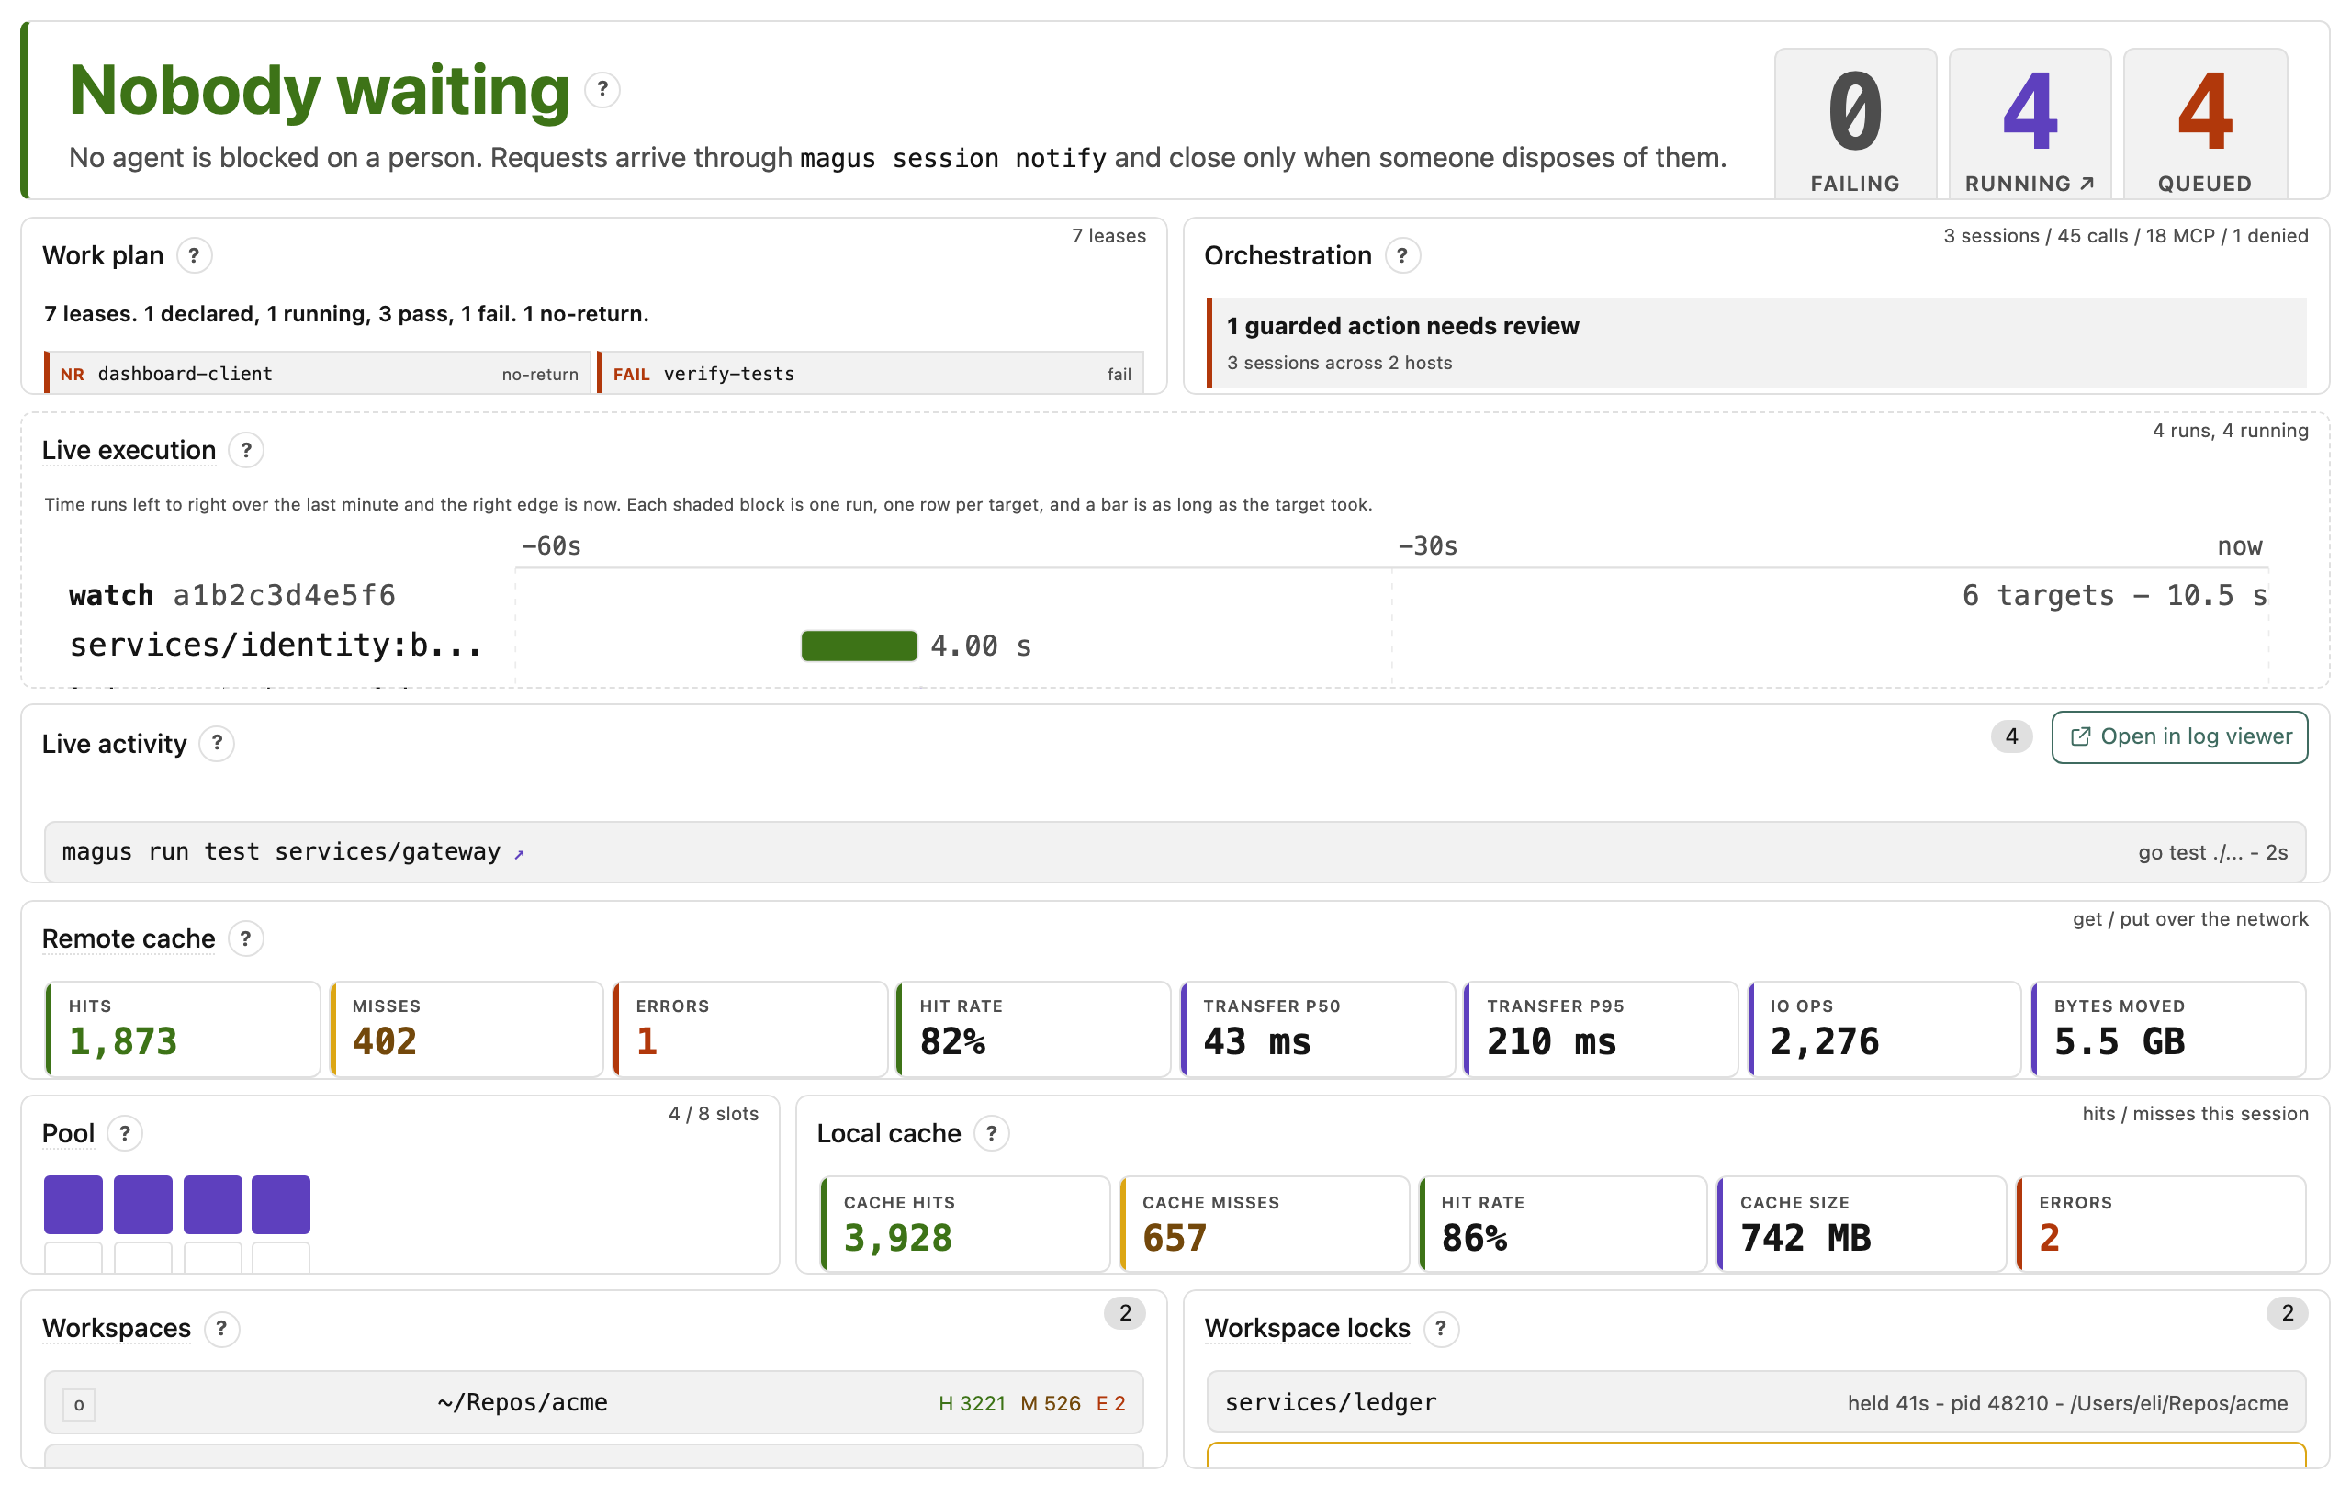Screen dimensions: 2351x1506
Task: Click the 7 leases label
Action: tap(1109, 236)
